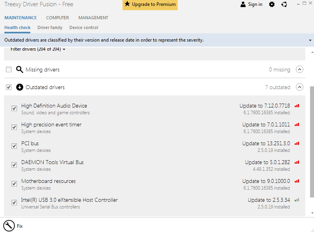
Task: Click 'High precision event timer' driver name
Action: 51,124
